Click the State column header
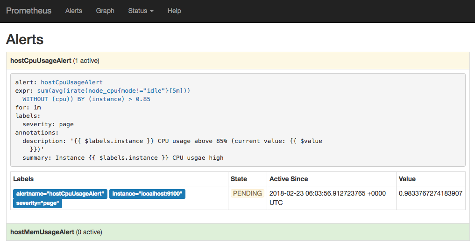Image resolution: width=475 pixels, height=245 pixels. (x=239, y=179)
